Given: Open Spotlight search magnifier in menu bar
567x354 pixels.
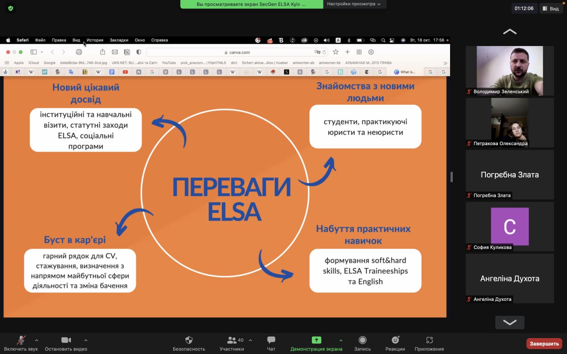Looking at the screenshot, I should (x=383, y=40).
